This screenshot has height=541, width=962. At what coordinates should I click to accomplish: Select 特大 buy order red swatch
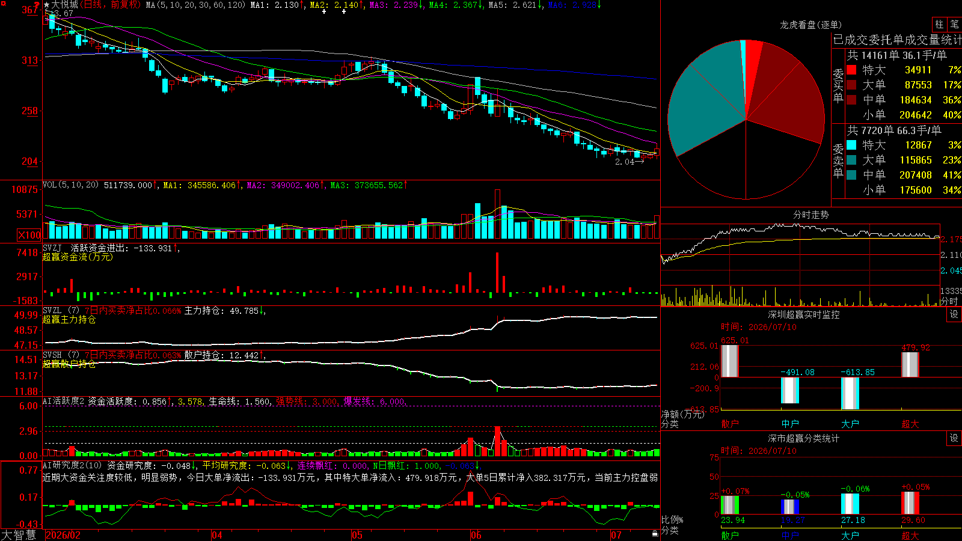(851, 70)
